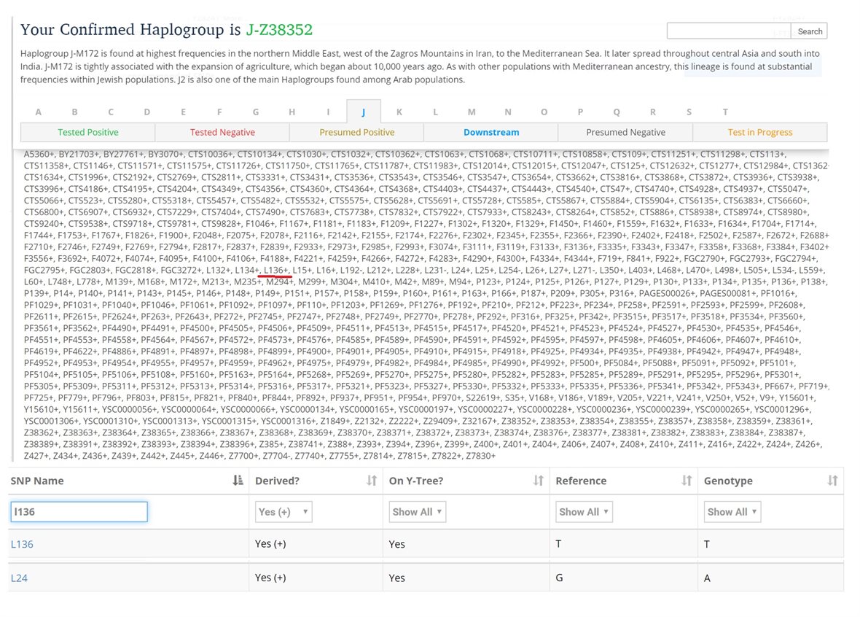Image resolution: width=860 pixels, height=617 pixels.
Task: Open the L24 SNP detail link
Action: pos(17,577)
